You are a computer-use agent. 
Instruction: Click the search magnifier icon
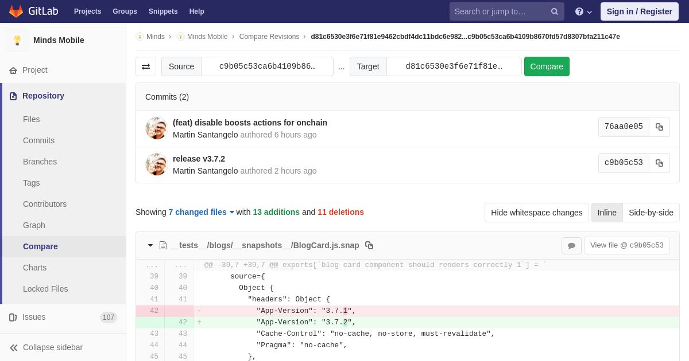click(555, 11)
